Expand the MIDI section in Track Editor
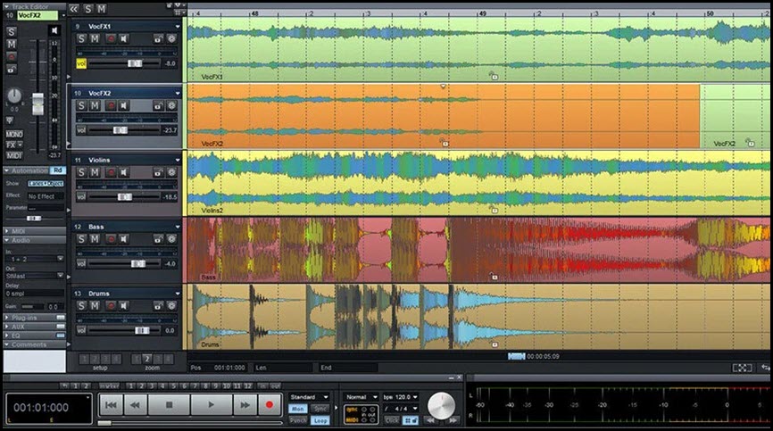 click(7, 231)
